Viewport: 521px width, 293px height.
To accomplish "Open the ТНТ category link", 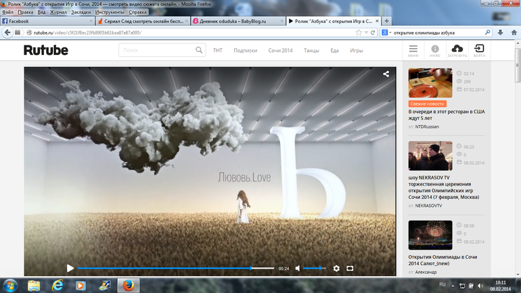I will [x=218, y=51].
